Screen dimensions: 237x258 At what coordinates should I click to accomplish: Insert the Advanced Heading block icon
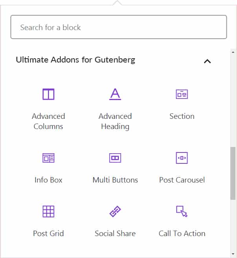coord(115,94)
